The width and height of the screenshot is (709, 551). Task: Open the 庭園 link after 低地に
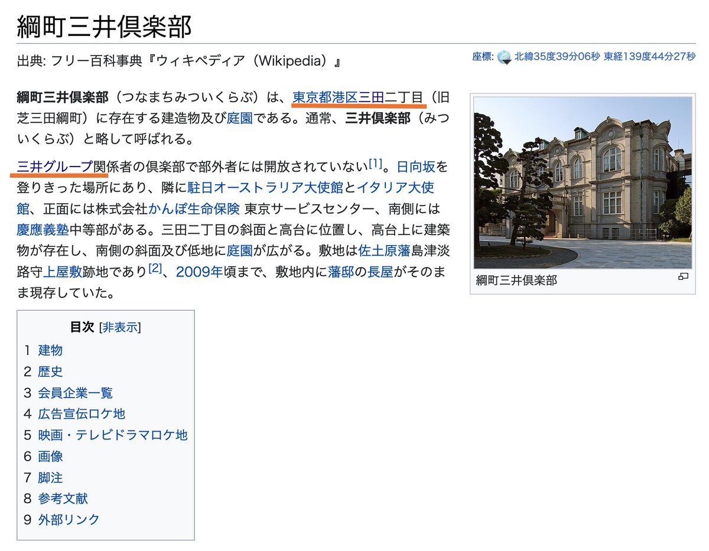240,251
